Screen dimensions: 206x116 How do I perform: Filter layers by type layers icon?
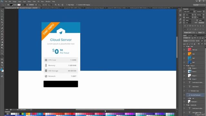point(197,38)
